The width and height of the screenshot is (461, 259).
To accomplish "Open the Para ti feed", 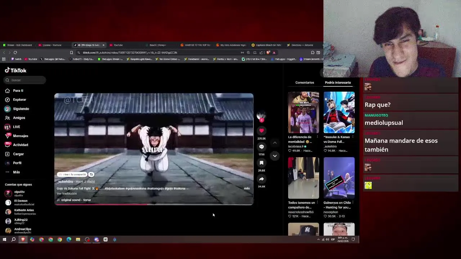I will [x=14, y=91].
